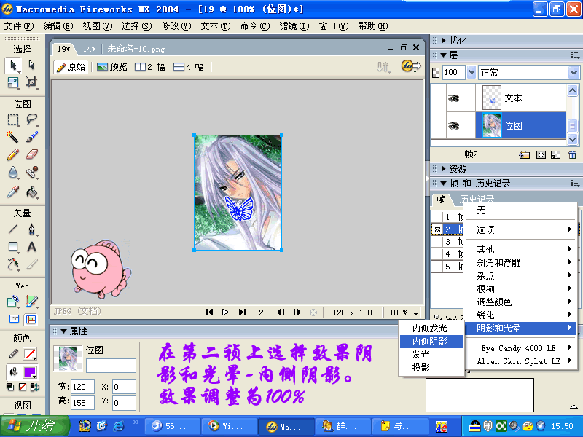Open the 修改 menu
583x437 pixels.
[x=176, y=26]
